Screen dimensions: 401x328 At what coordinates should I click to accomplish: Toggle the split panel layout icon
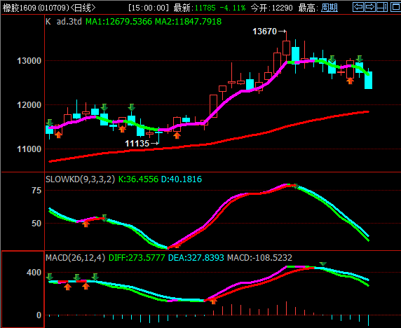382,7
